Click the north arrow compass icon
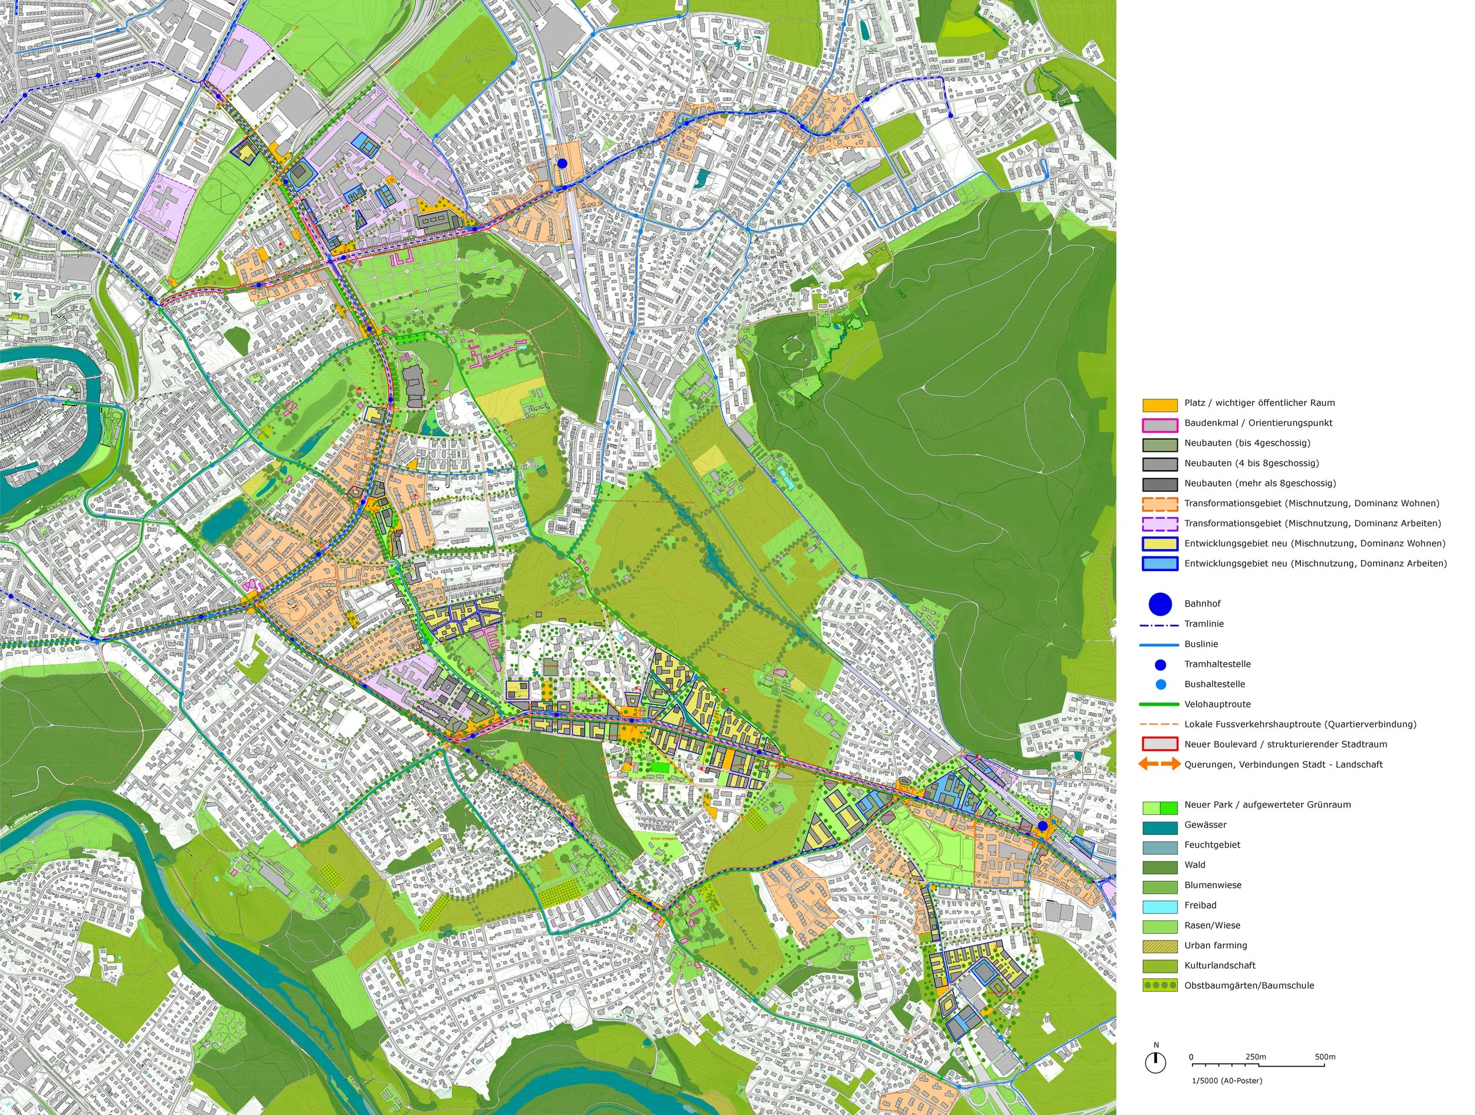 click(1156, 1062)
